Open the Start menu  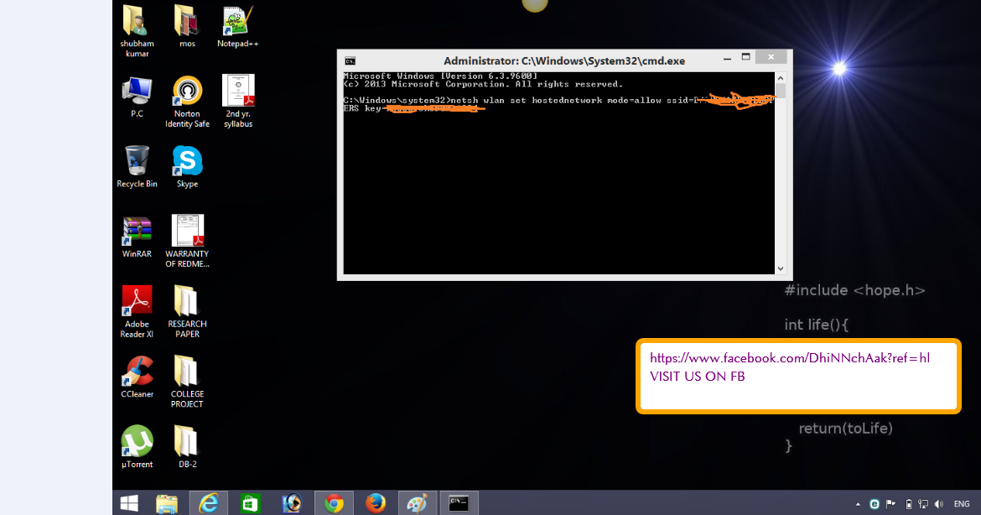click(x=127, y=502)
